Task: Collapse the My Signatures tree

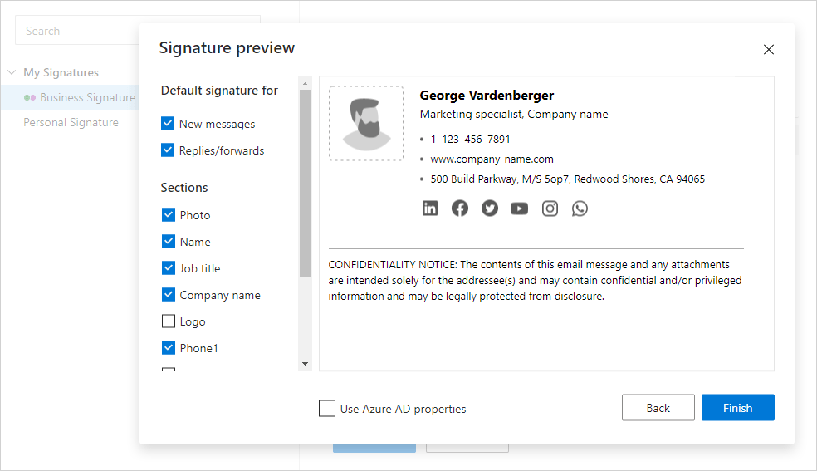Action: [x=12, y=72]
